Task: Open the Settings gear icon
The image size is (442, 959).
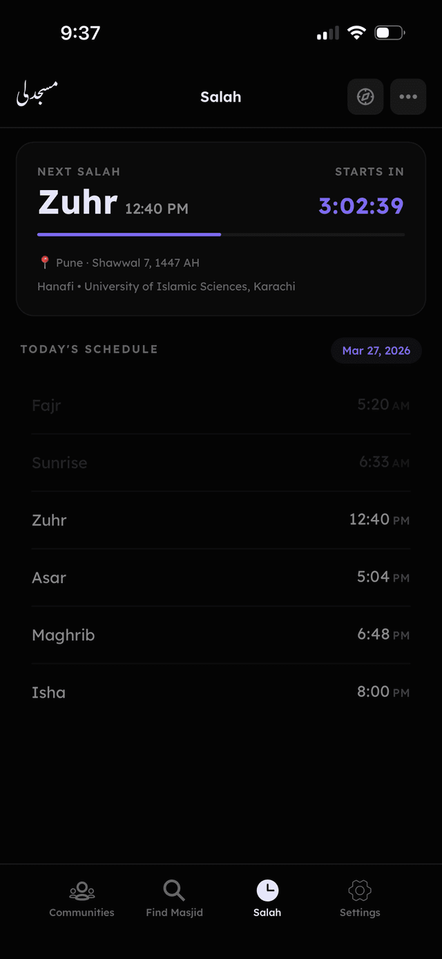Action: click(x=360, y=892)
